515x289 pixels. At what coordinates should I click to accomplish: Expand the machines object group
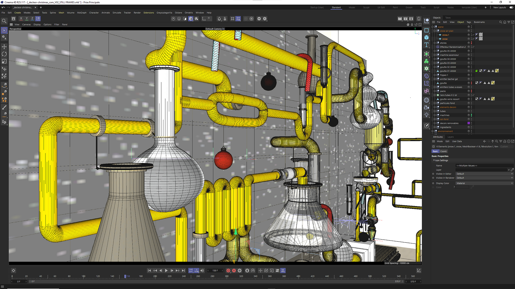coord(435,115)
